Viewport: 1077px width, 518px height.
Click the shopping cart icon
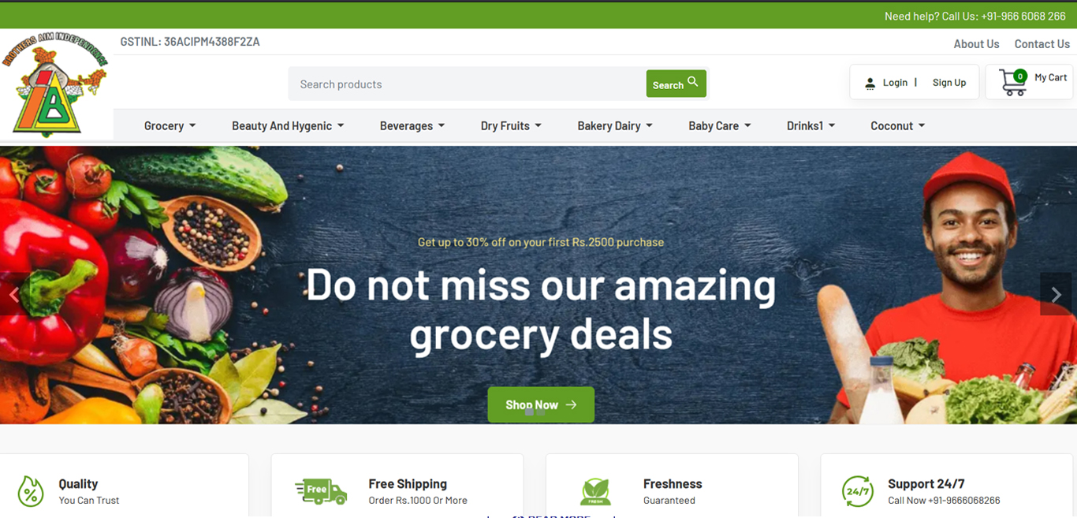click(1013, 82)
